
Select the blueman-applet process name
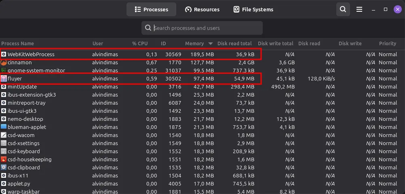coord(27,127)
